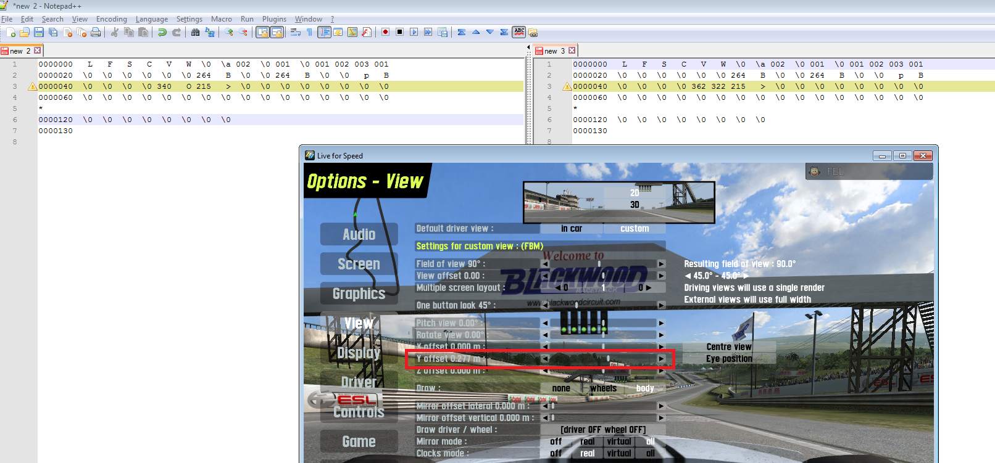Screen dimensions: 995x463
Task: Set Mirror mode to 'virtual'
Action: tap(619, 441)
